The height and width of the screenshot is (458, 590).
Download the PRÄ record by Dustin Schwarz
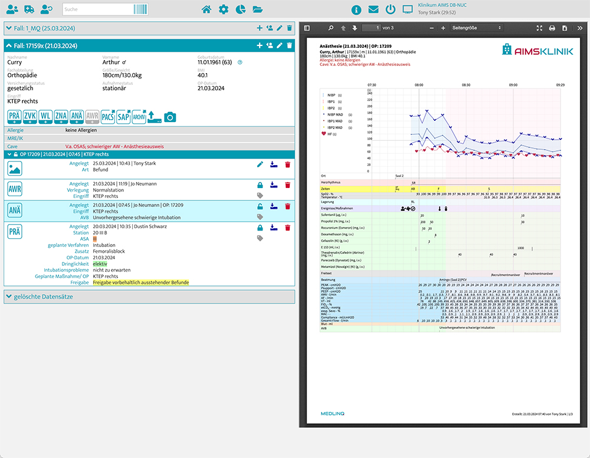click(x=274, y=228)
